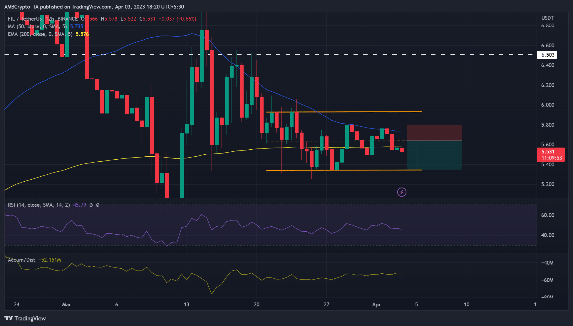Select the lower orange range support line
Image resolution: width=573 pixels, height=326 pixels.
(x=344, y=170)
